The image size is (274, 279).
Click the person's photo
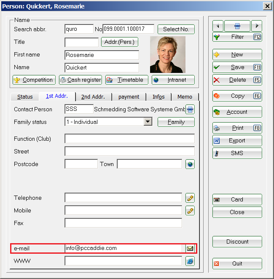168,55
